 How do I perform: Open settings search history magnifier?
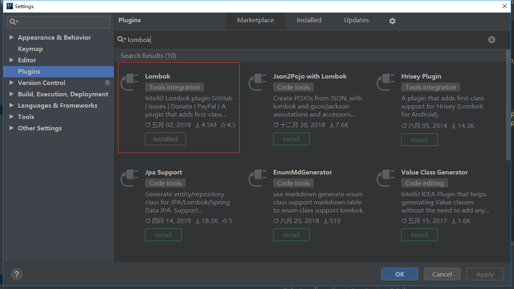tap(14, 22)
